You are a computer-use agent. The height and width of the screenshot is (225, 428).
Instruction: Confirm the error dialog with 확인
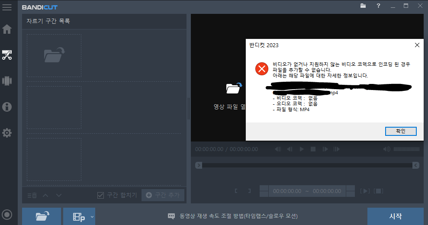401,131
